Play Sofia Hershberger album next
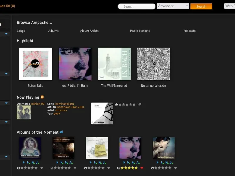Viewport: 235px width, 176px height. tap(33, 163)
